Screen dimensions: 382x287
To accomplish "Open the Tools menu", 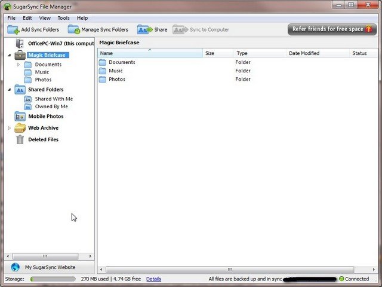I will pyautogui.click(x=63, y=18).
